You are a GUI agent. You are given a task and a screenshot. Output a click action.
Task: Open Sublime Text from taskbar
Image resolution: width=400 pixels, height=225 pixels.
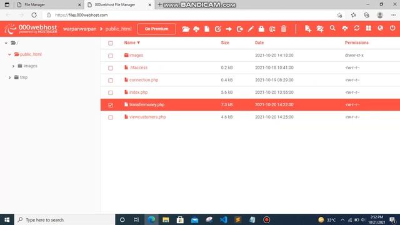(x=237, y=219)
